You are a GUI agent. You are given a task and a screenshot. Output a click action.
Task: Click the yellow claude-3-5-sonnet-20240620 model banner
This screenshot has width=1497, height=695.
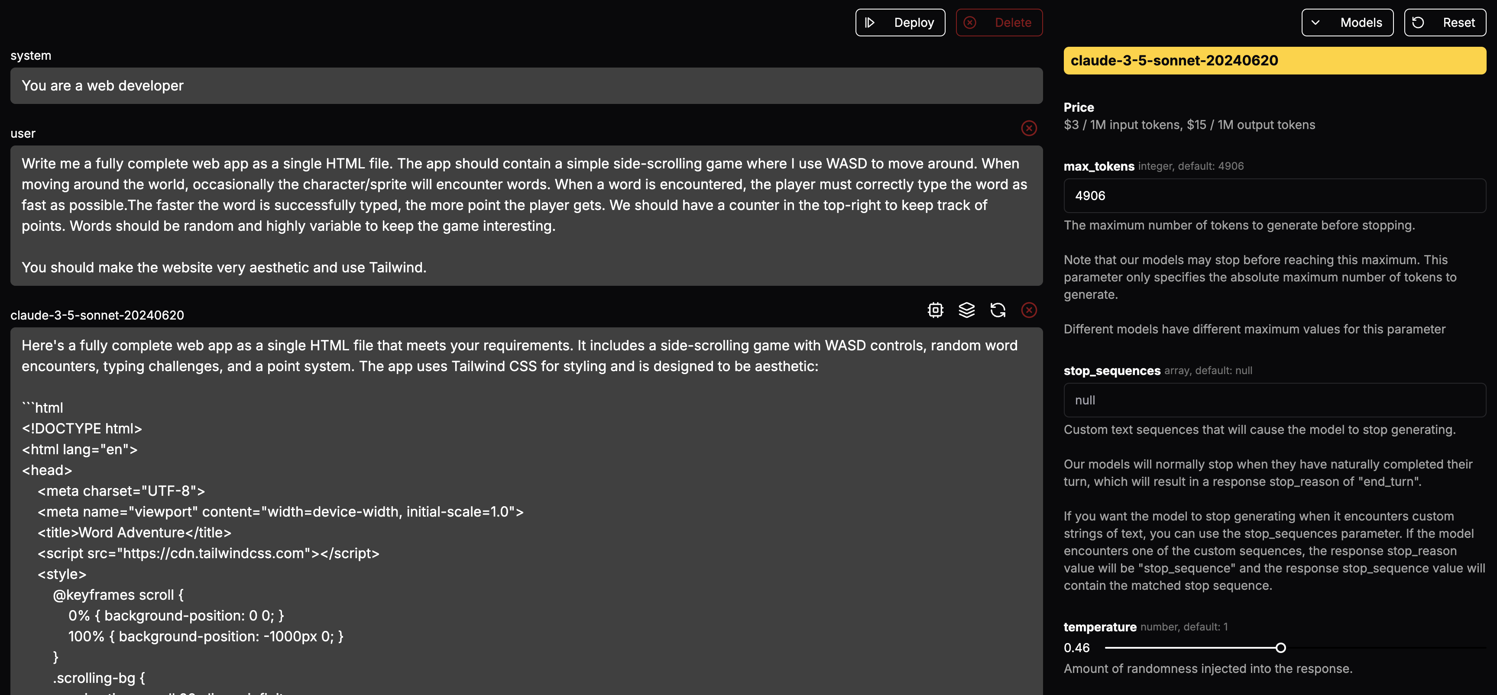(1274, 61)
